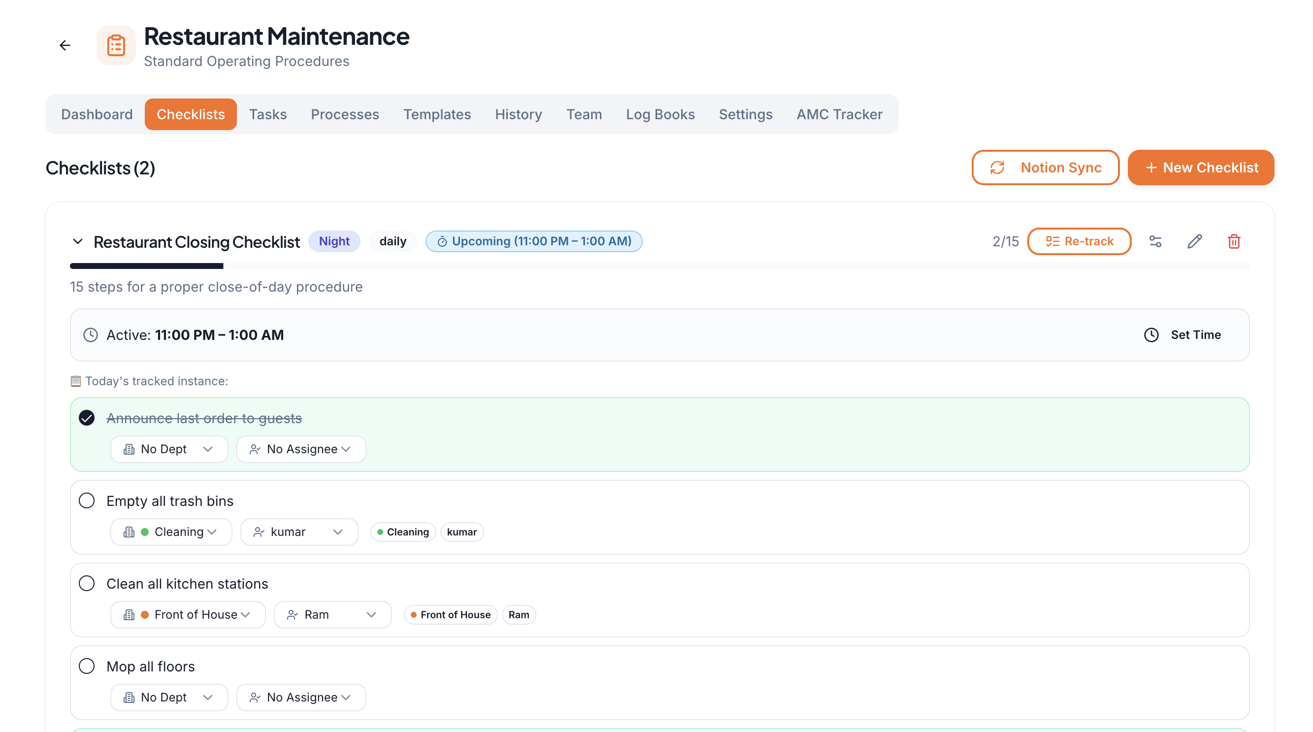Screen dimensions: 1313x732
Task: Open the Templates tab
Action: click(437, 114)
